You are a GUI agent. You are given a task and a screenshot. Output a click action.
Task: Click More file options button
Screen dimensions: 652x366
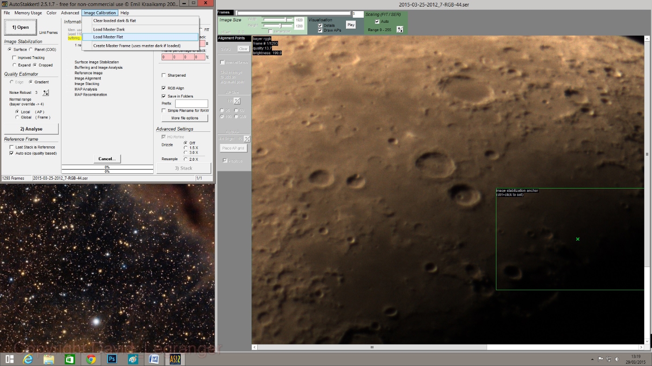185,118
